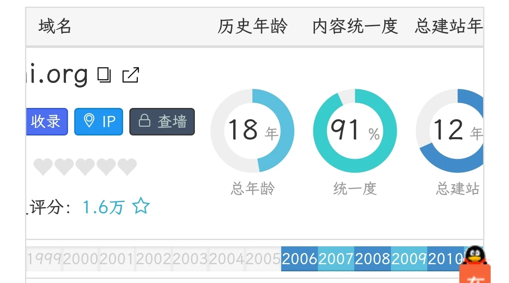Click the first gray heart

[43, 167]
